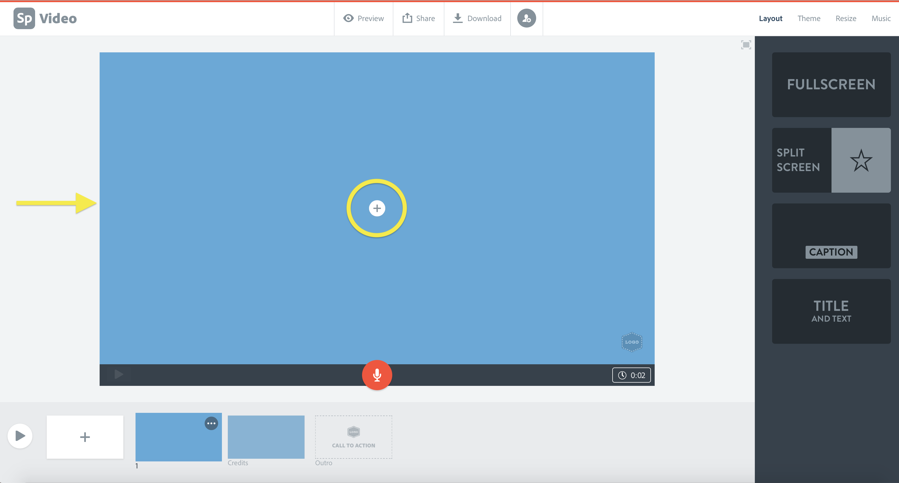Open the Resize tab
This screenshot has height=483, width=899.
[x=846, y=18]
